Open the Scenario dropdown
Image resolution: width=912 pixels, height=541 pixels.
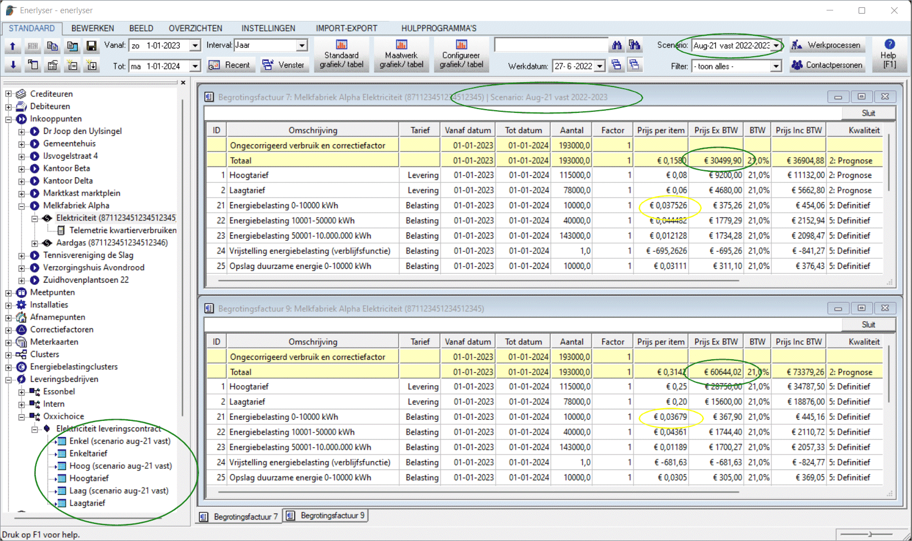776,46
